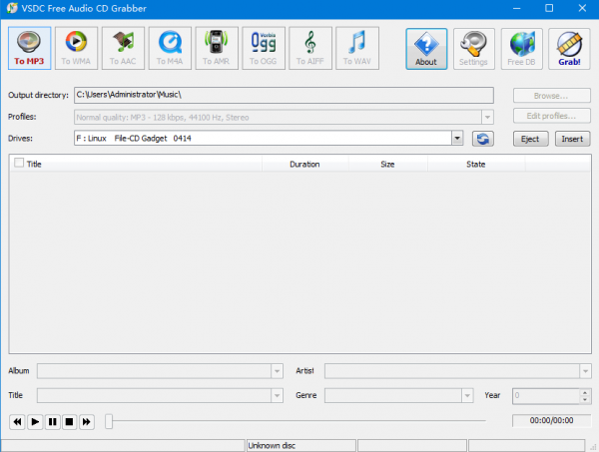Play the selected track
The image size is (599, 452).
point(35,422)
